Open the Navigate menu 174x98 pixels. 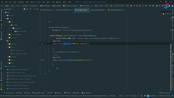[x=21, y=2]
